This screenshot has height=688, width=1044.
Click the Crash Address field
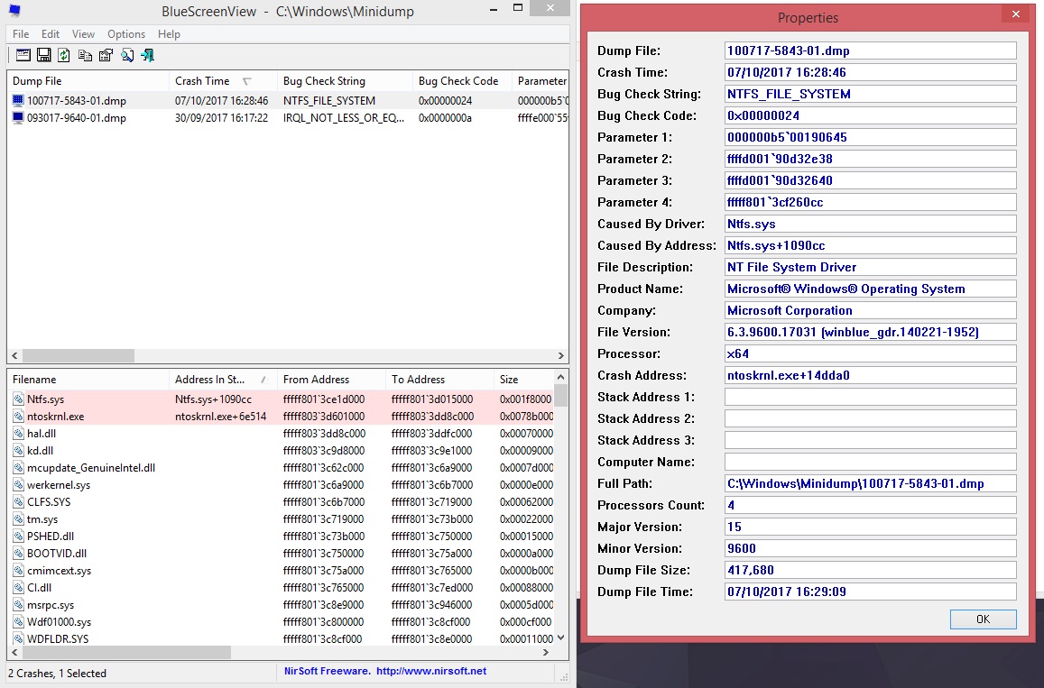point(870,375)
